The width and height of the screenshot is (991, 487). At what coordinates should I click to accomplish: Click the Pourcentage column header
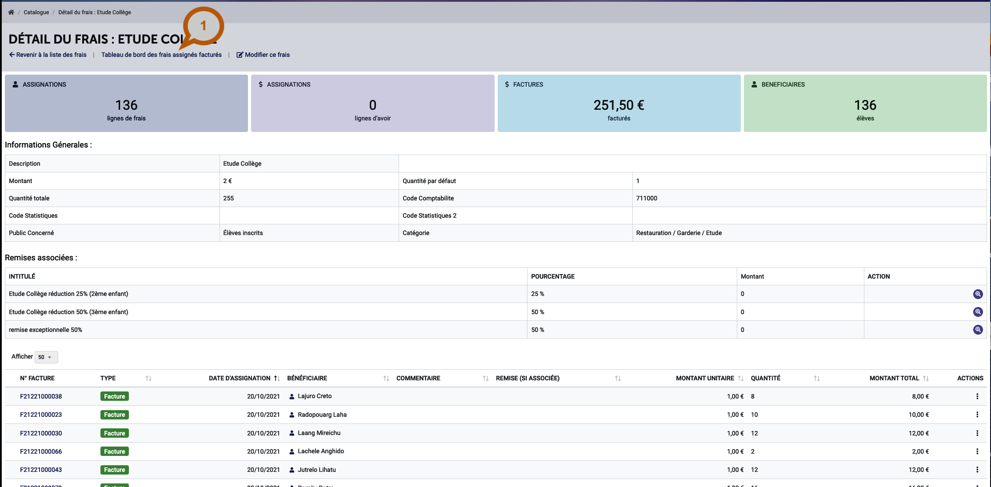[553, 276]
